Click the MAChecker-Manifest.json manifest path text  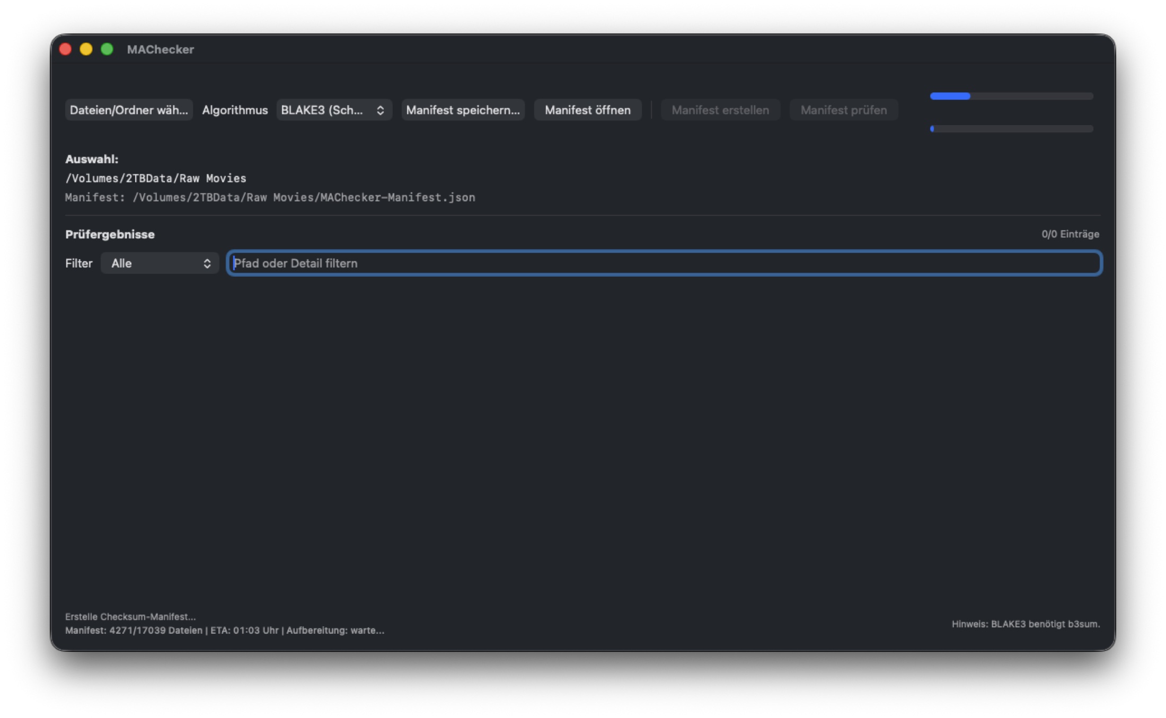coord(270,197)
